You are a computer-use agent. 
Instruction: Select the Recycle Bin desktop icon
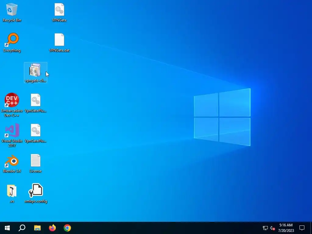click(12, 12)
